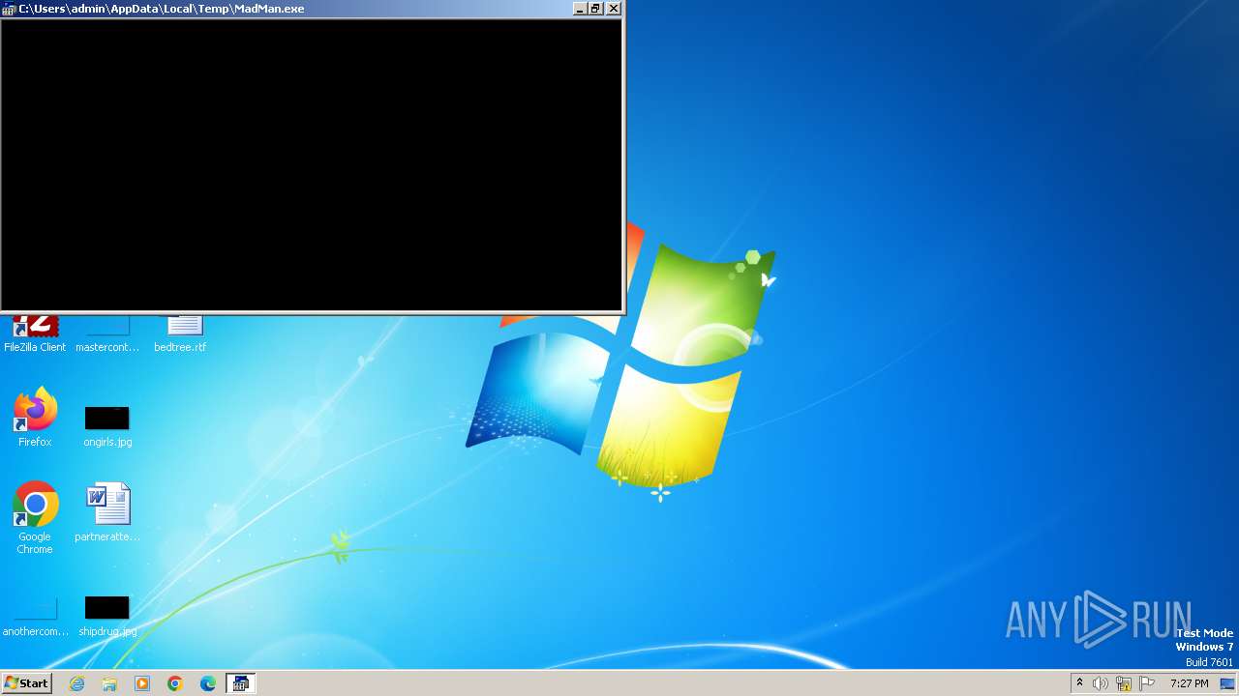Minimize the MadMan.exe console window
The height and width of the screenshot is (696, 1239).
(x=580, y=9)
